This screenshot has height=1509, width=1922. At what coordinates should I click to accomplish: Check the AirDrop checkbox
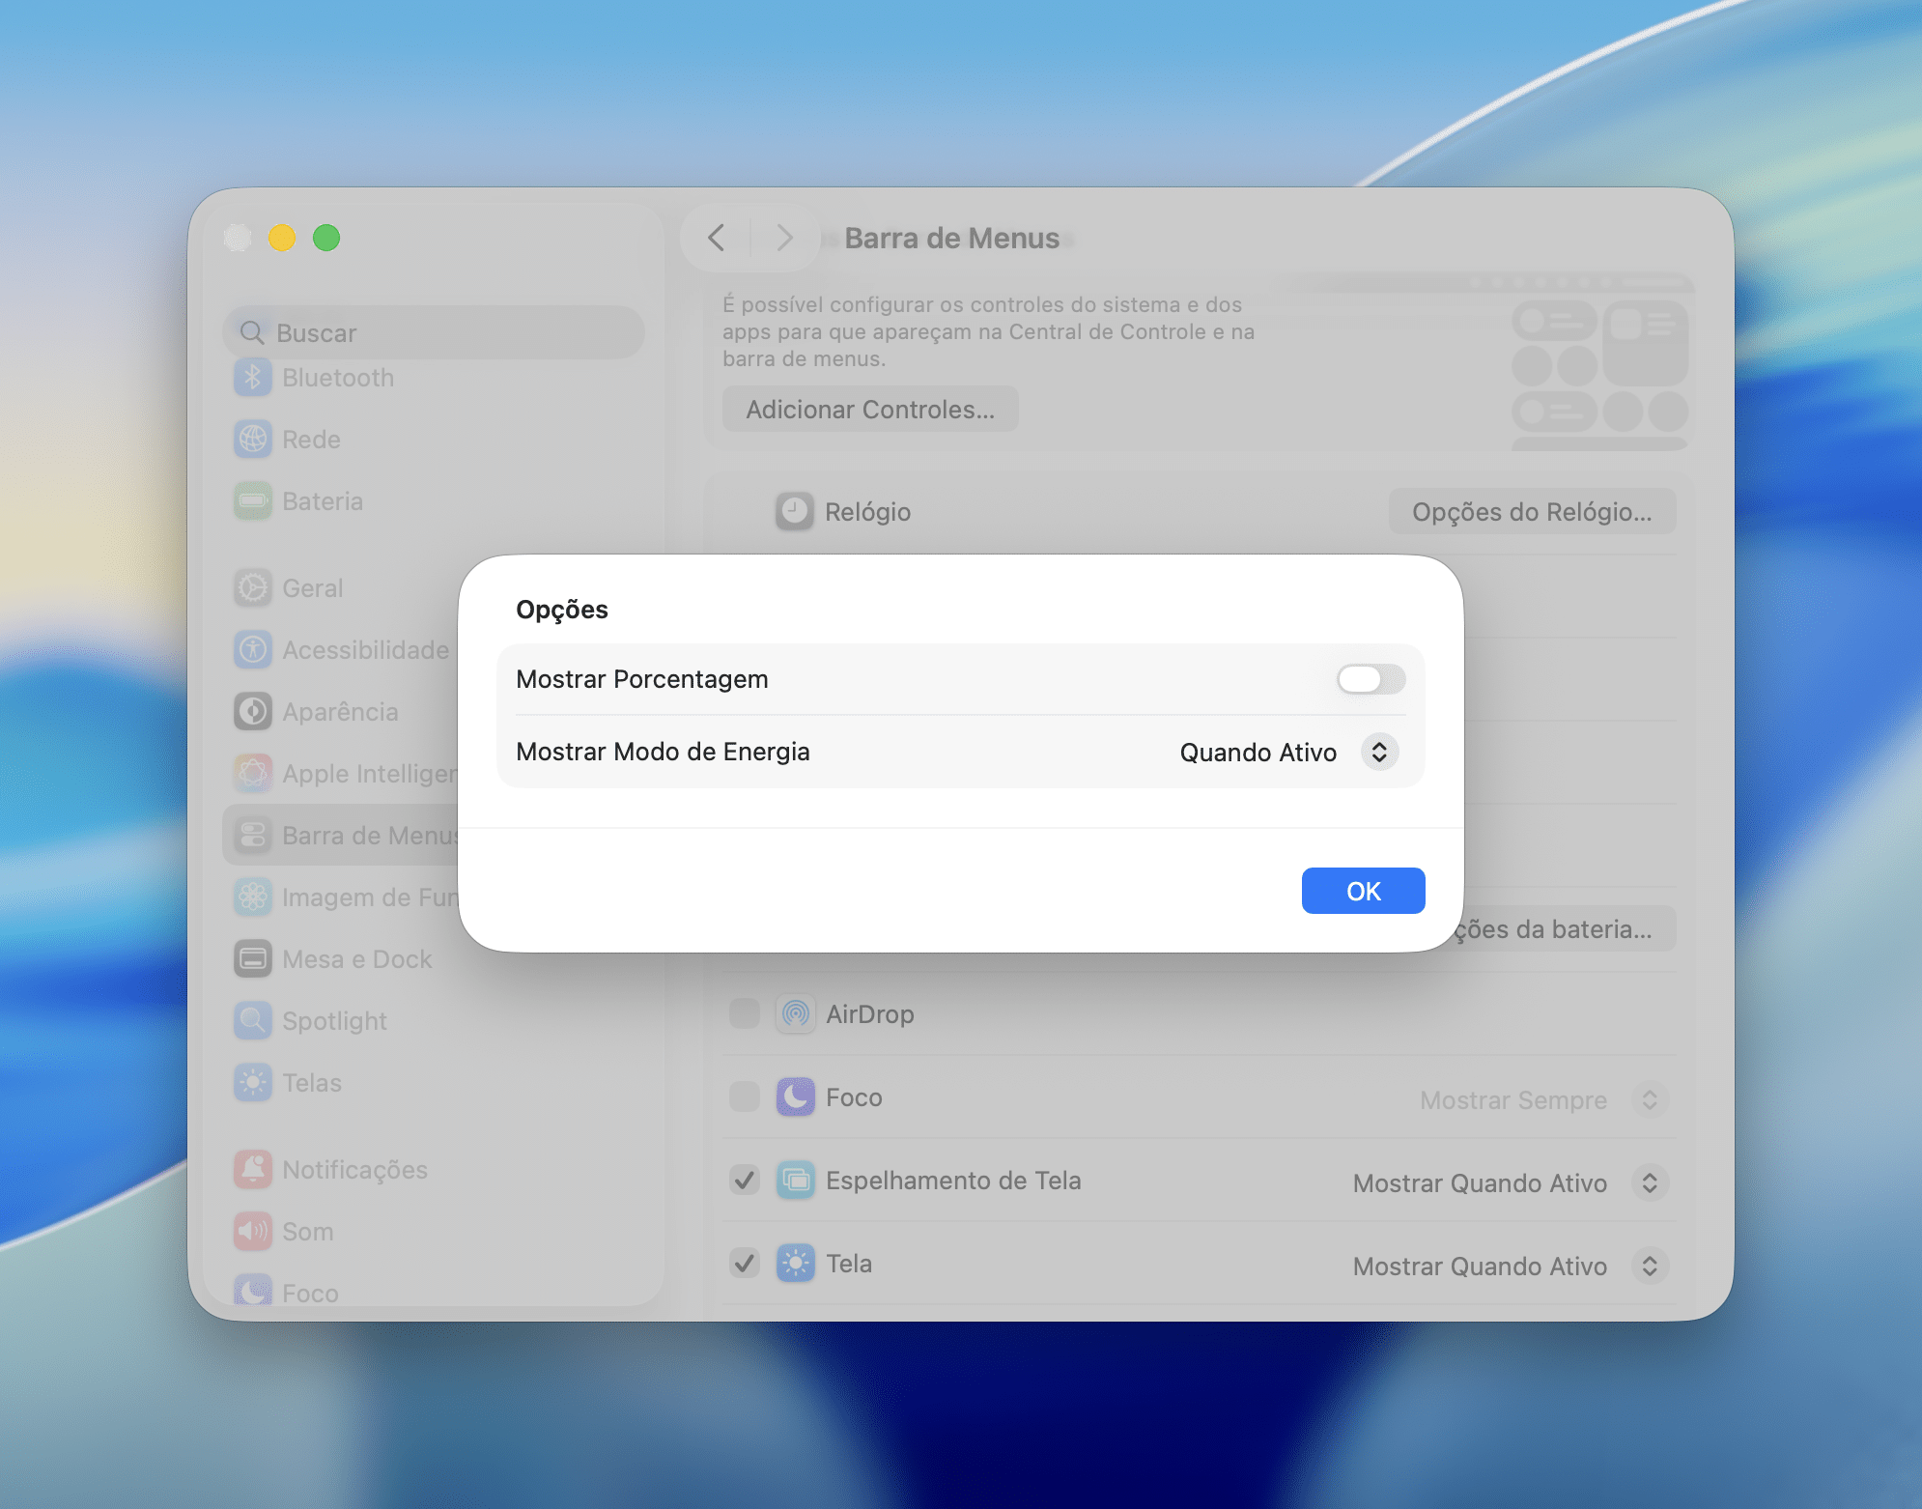point(745,1014)
